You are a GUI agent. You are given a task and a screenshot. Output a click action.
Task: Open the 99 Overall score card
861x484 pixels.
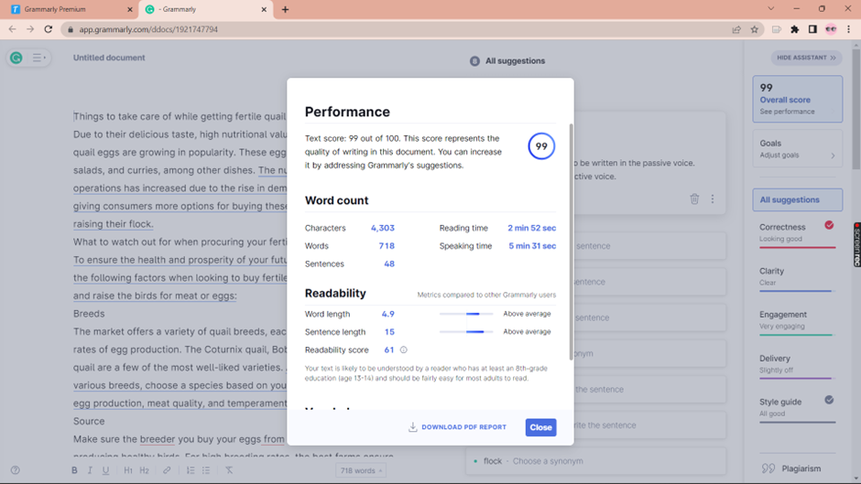(x=797, y=99)
